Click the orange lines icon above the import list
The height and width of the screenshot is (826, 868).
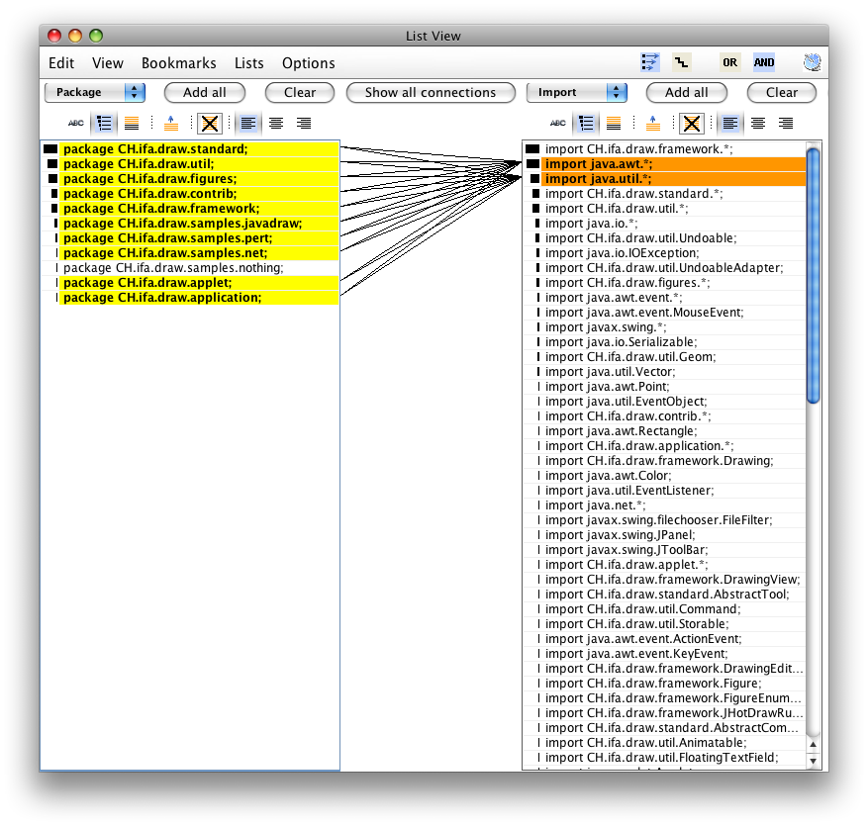(x=614, y=124)
